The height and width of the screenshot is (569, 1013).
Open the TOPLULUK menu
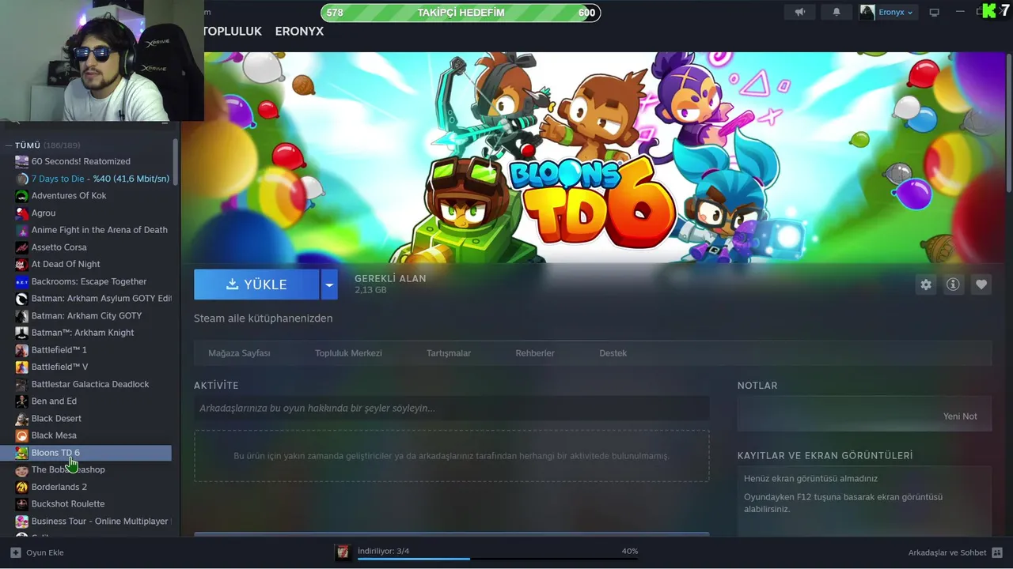[232, 32]
